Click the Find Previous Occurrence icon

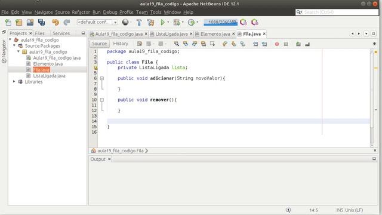tap(186, 44)
